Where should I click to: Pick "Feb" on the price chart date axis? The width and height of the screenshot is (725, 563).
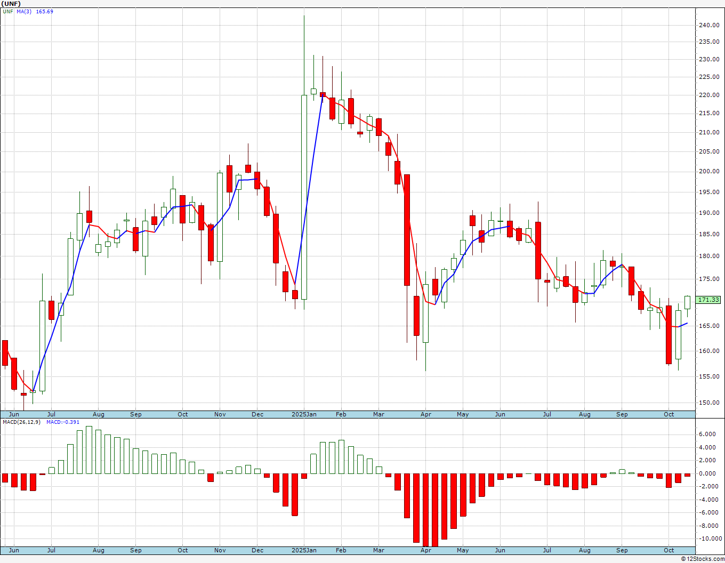tap(341, 415)
